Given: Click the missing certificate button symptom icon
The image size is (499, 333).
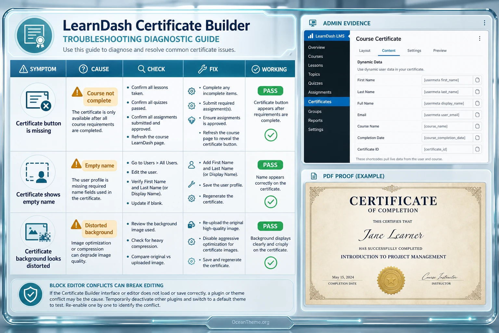Looking at the screenshot, I should [x=38, y=100].
